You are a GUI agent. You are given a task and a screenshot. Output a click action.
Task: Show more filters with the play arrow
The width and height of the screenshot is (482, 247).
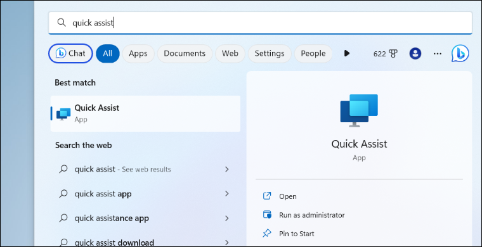347,53
